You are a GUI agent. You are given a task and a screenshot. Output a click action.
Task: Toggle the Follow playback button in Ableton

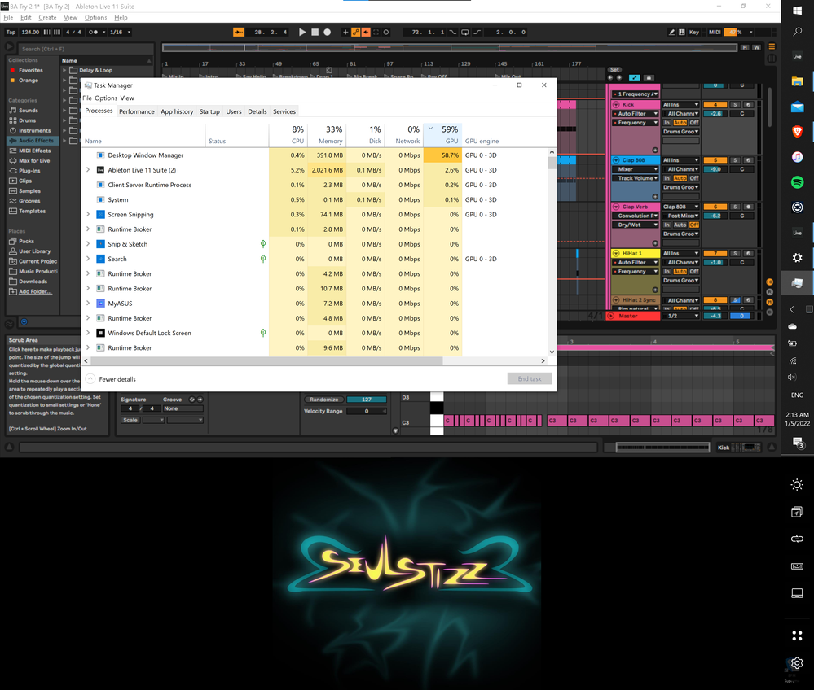(239, 33)
